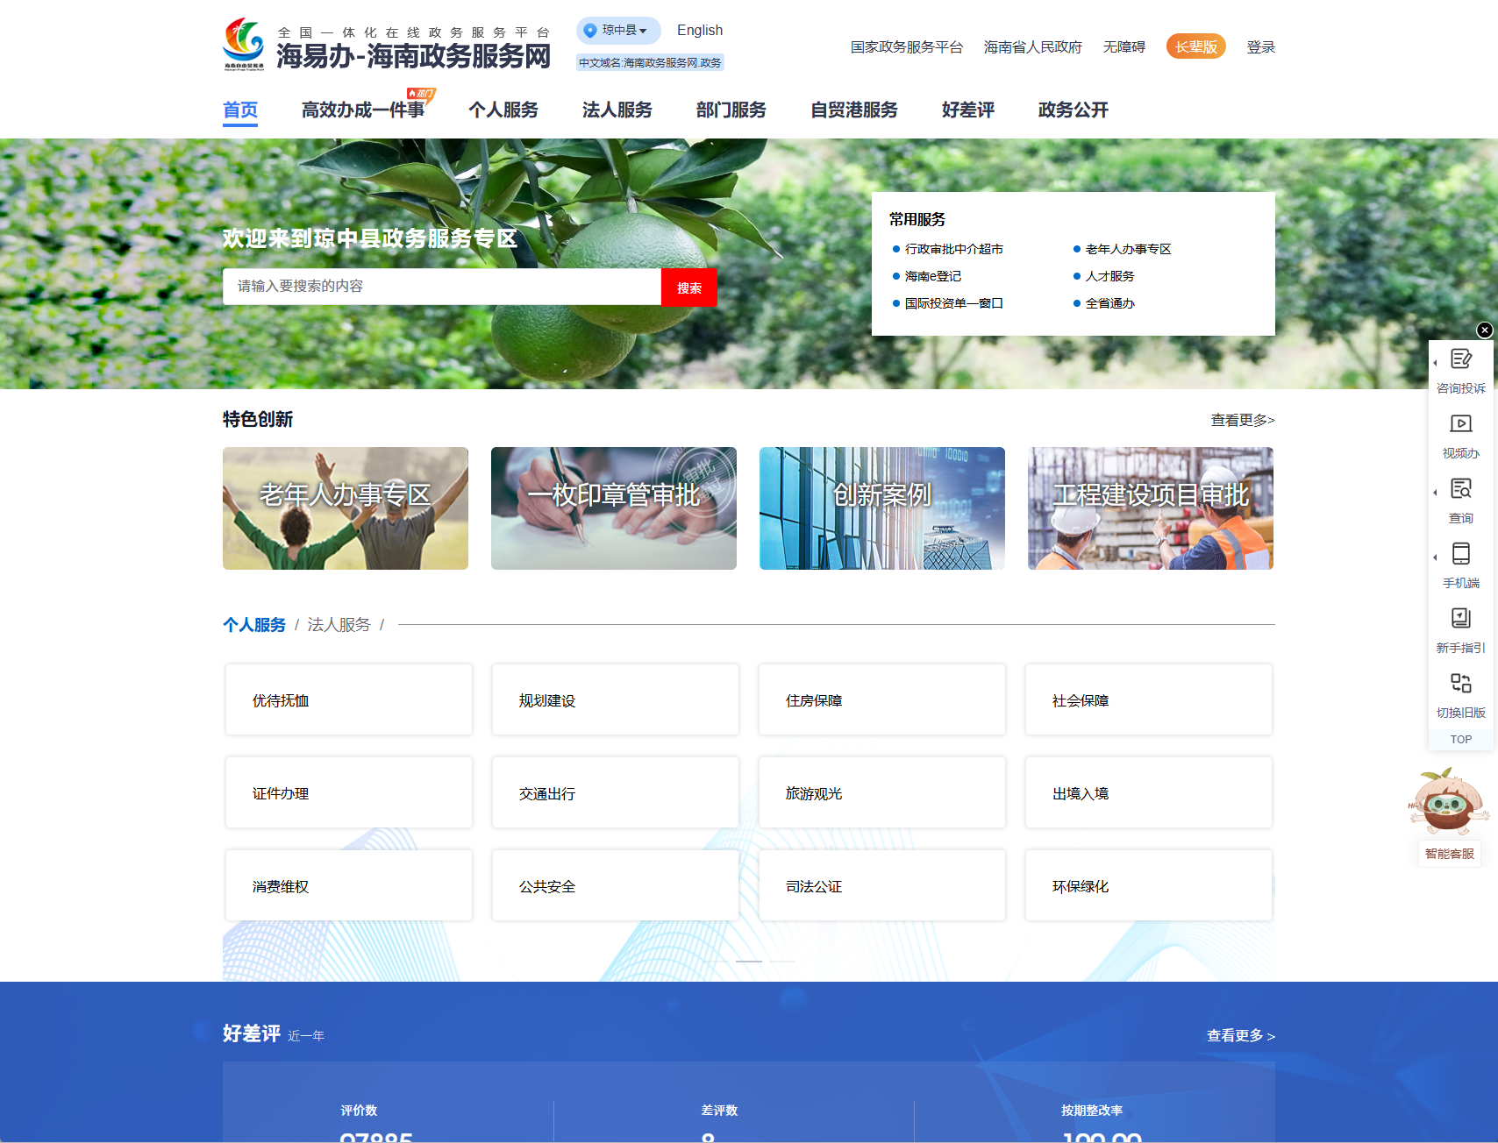Open 好差评 navigation menu

968,110
